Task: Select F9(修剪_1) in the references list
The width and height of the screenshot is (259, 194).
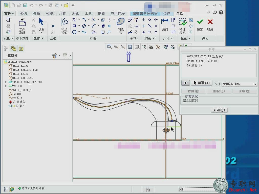Action: (x=194, y=65)
